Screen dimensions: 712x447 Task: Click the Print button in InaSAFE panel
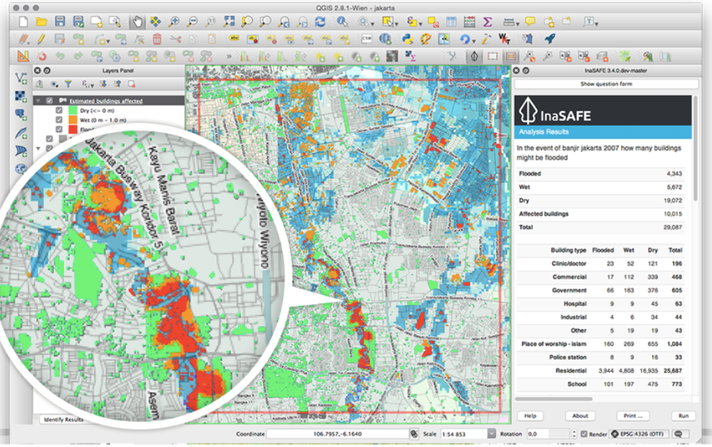coord(633,416)
